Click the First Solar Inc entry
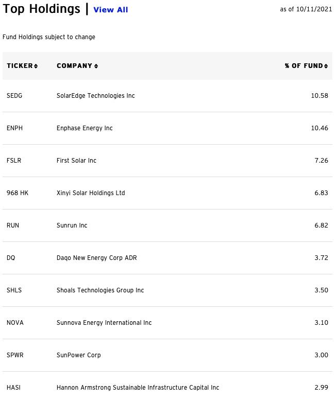335x401 pixels. (76, 161)
